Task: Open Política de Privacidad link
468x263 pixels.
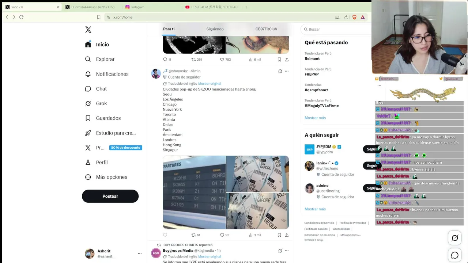Action: [352, 223]
